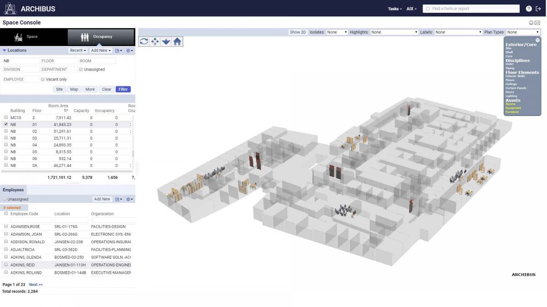Screen dimensions: 547x307
Task: Click the Filter button
Action: [x=123, y=89]
